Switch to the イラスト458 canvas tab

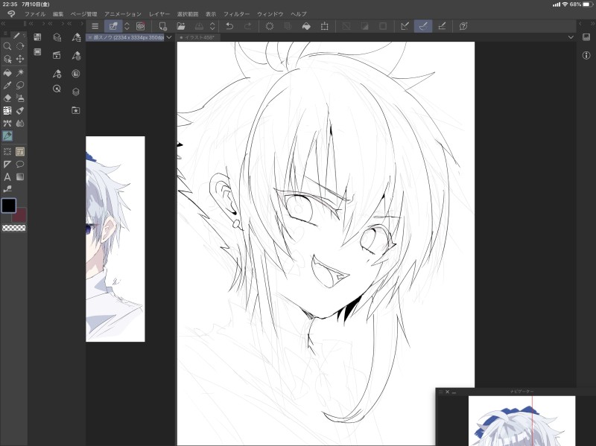[x=197, y=38]
